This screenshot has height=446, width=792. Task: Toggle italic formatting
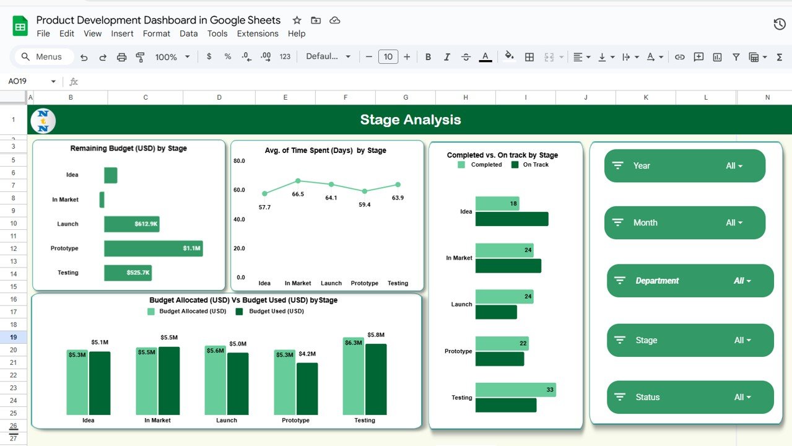(447, 56)
